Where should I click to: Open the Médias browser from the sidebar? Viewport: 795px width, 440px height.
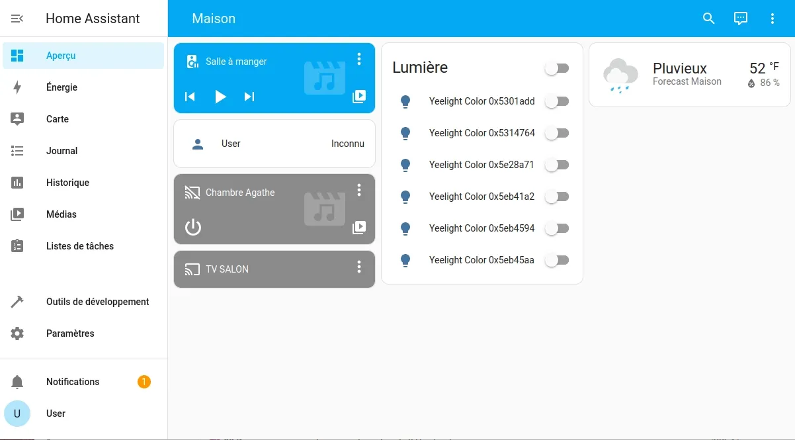(61, 214)
